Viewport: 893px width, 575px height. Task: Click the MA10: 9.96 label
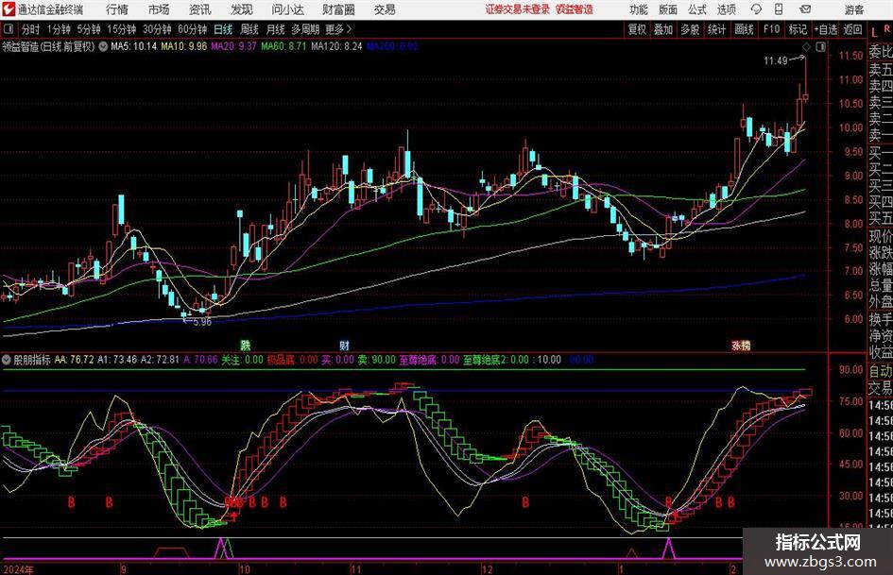click(184, 46)
